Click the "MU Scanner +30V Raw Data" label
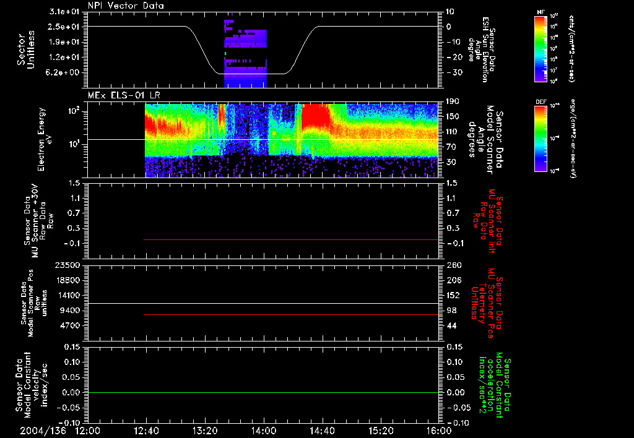Screen dimensions: 634x438 tap(38, 221)
